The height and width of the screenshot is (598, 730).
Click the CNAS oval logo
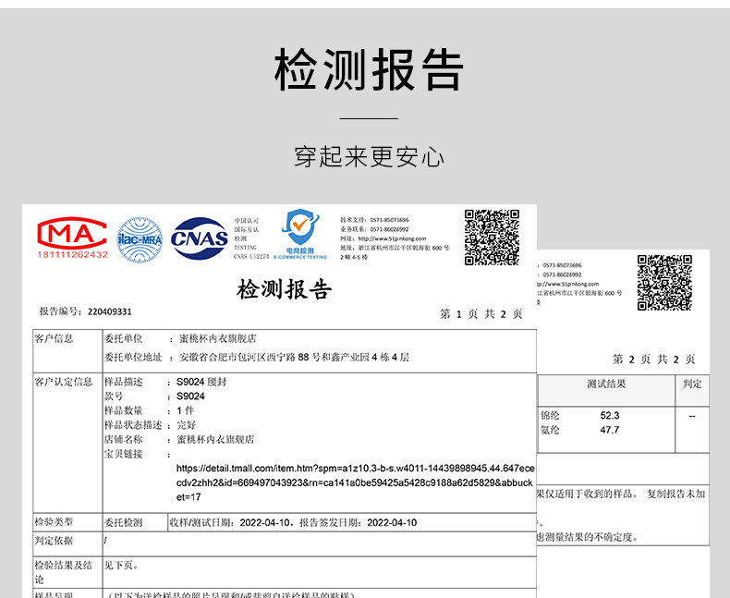[200, 238]
